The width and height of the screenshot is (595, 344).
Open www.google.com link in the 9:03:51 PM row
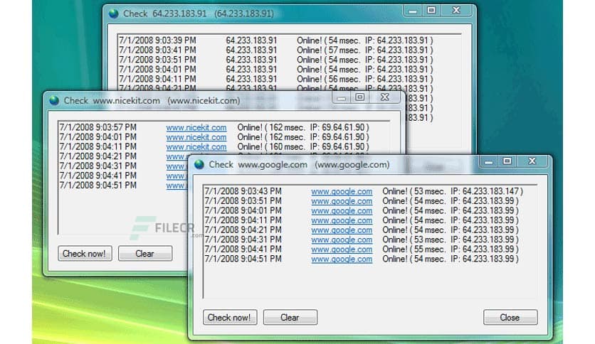coord(342,201)
